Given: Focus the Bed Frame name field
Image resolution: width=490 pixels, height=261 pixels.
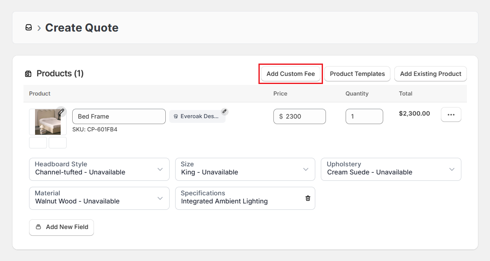Looking at the screenshot, I should [x=119, y=116].
